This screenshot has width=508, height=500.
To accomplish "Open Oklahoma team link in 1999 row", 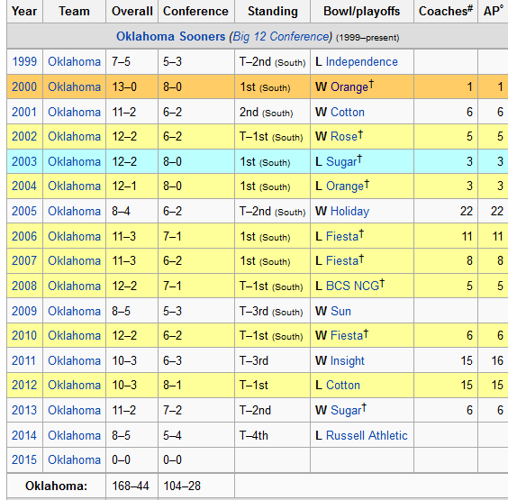I will coord(74,61).
